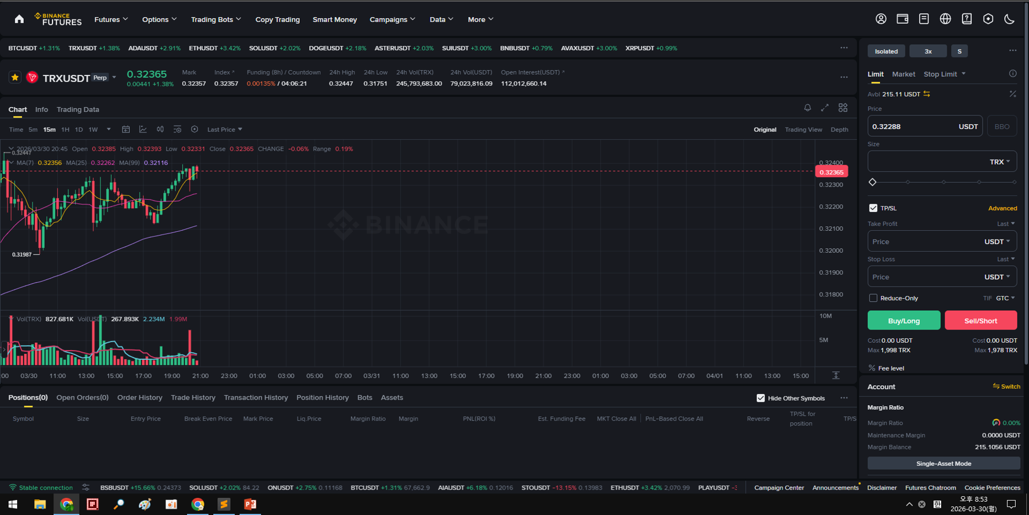Open the language globe icon

[x=945, y=19]
